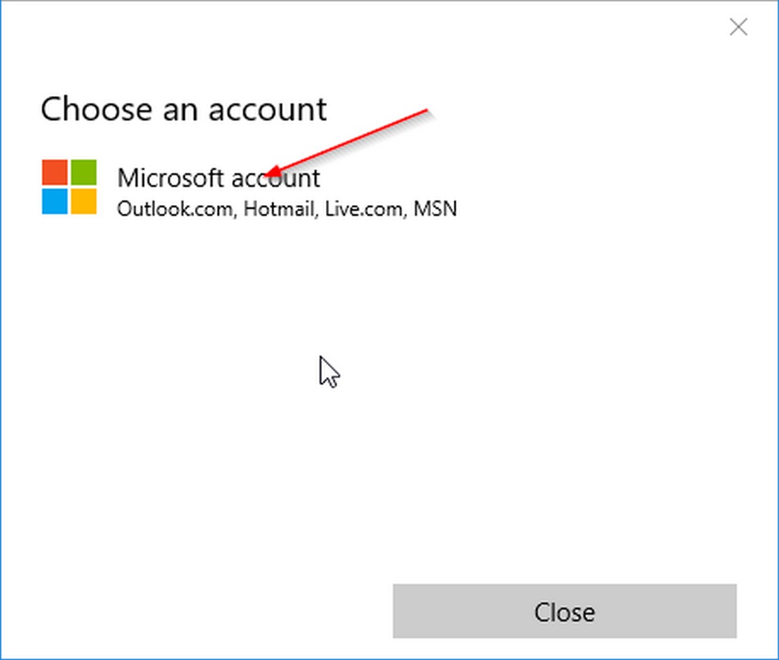Click the Outlook.com, Hotmail, Live.com, MSN subtitle
The width and height of the screenshot is (779, 660).
[x=287, y=209]
